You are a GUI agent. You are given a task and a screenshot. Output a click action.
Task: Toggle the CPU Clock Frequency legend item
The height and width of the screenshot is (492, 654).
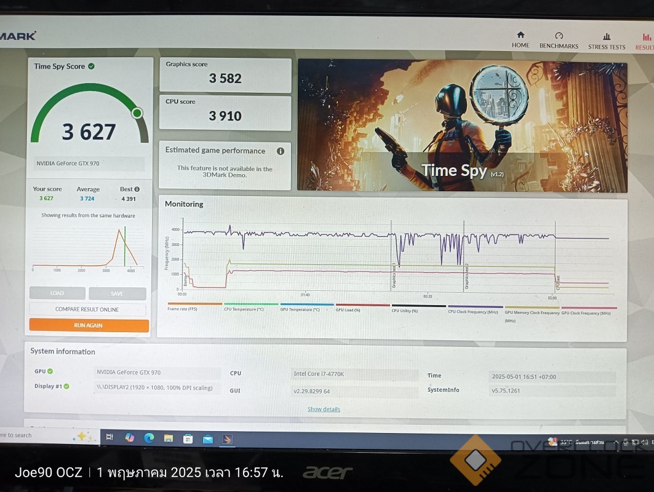(475, 310)
